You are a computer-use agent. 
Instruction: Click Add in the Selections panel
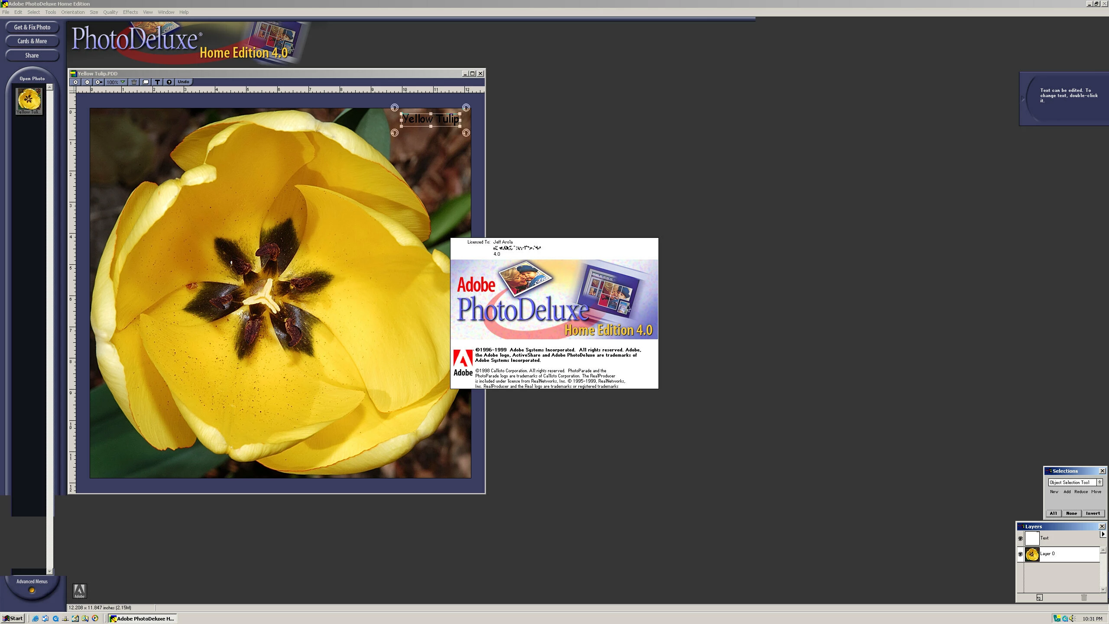click(1067, 492)
